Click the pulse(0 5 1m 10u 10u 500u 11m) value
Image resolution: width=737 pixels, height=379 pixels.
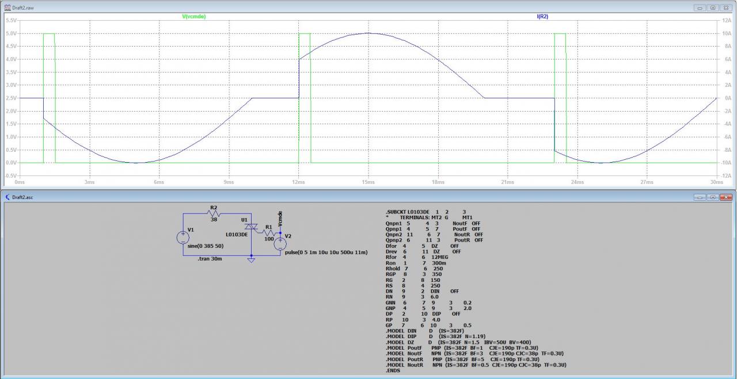[326, 252]
